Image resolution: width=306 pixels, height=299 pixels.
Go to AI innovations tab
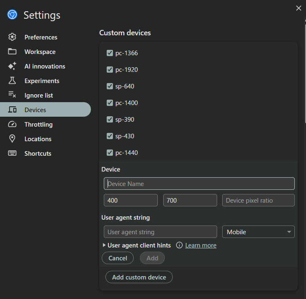tap(45, 66)
